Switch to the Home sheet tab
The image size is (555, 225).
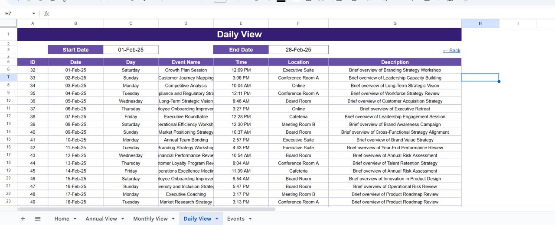tap(62, 219)
